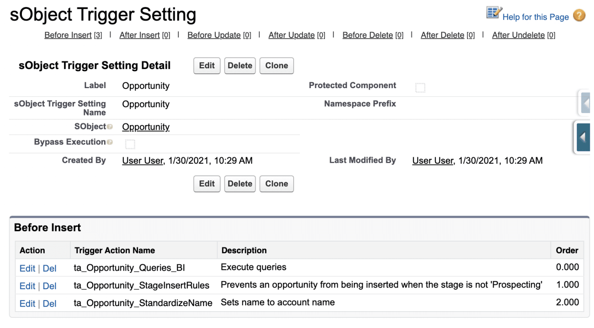Image resolution: width=594 pixels, height=328 pixels.
Task: Toggle the Bypass Execution checkbox
Action: 130,145
